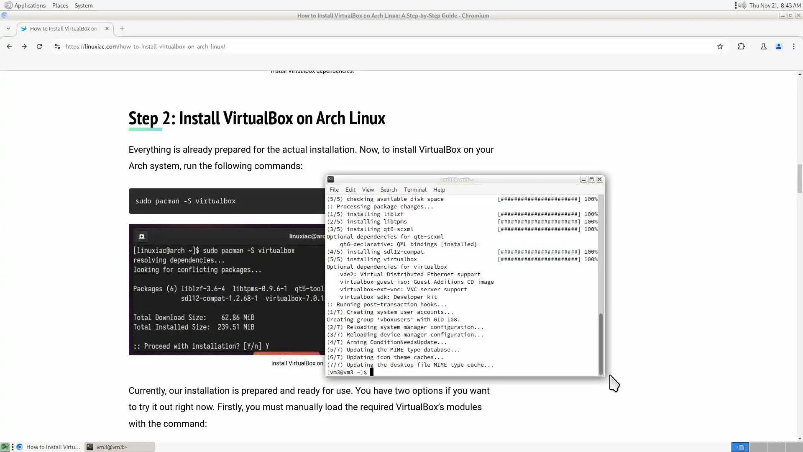The height and width of the screenshot is (452, 803).
Task: Open the Chromium three-dot menu
Action: tap(793, 46)
